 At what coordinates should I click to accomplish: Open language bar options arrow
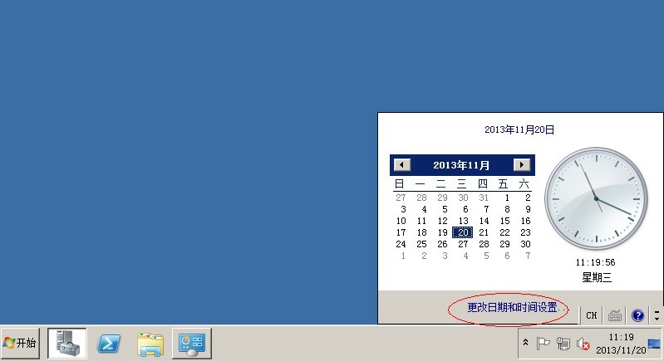click(x=657, y=315)
